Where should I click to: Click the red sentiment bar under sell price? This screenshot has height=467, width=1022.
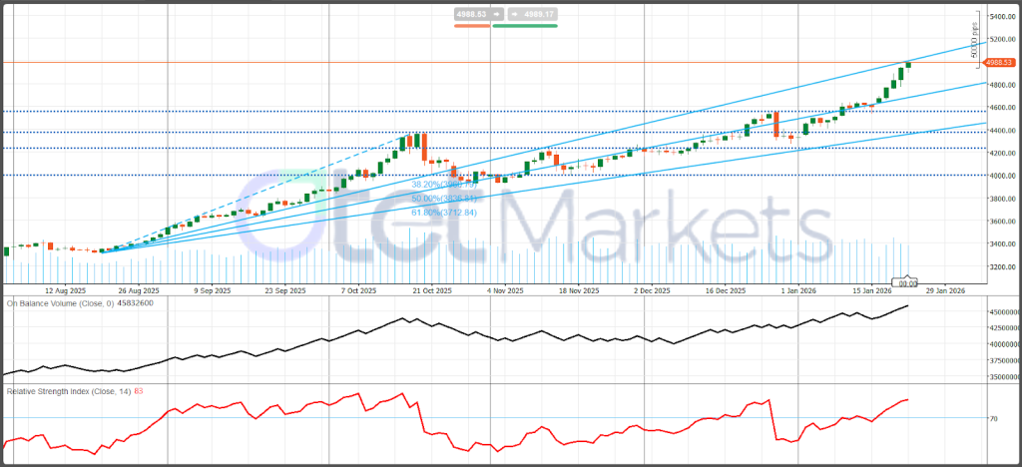pyautogui.click(x=471, y=25)
